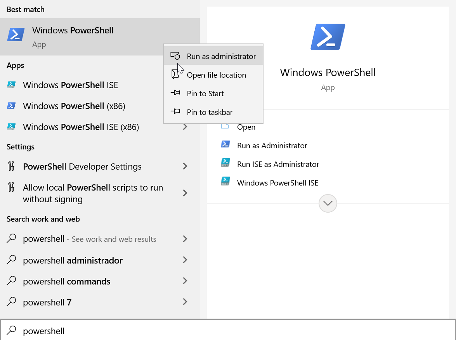Select Open file location in the context menu
The image size is (456, 340).
216,75
